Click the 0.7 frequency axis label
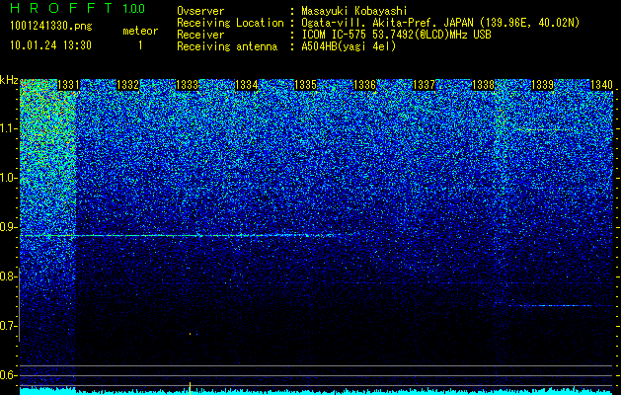The width and height of the screenshot is (621, 395). pos(9,326)
